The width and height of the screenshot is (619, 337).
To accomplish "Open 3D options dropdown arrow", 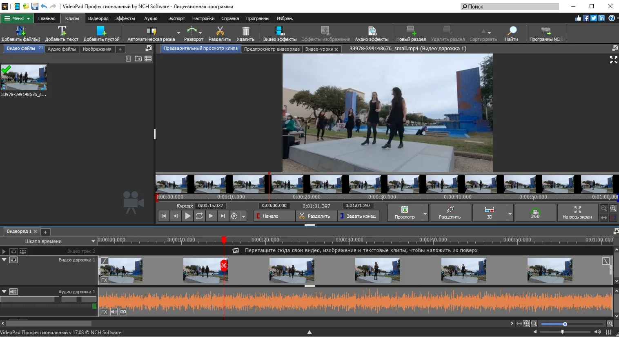I will [510, 214].
